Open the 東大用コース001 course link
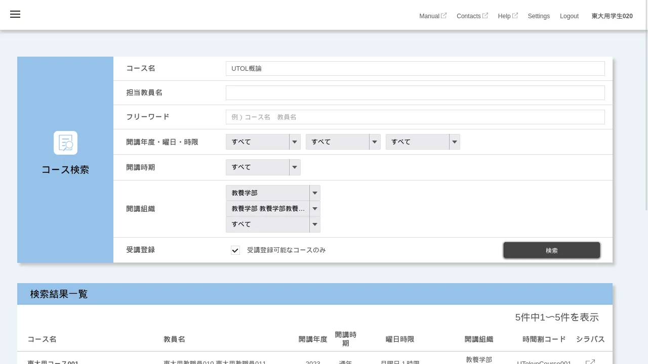The width and height of the screenshot is (648, 364). [53, 362]
